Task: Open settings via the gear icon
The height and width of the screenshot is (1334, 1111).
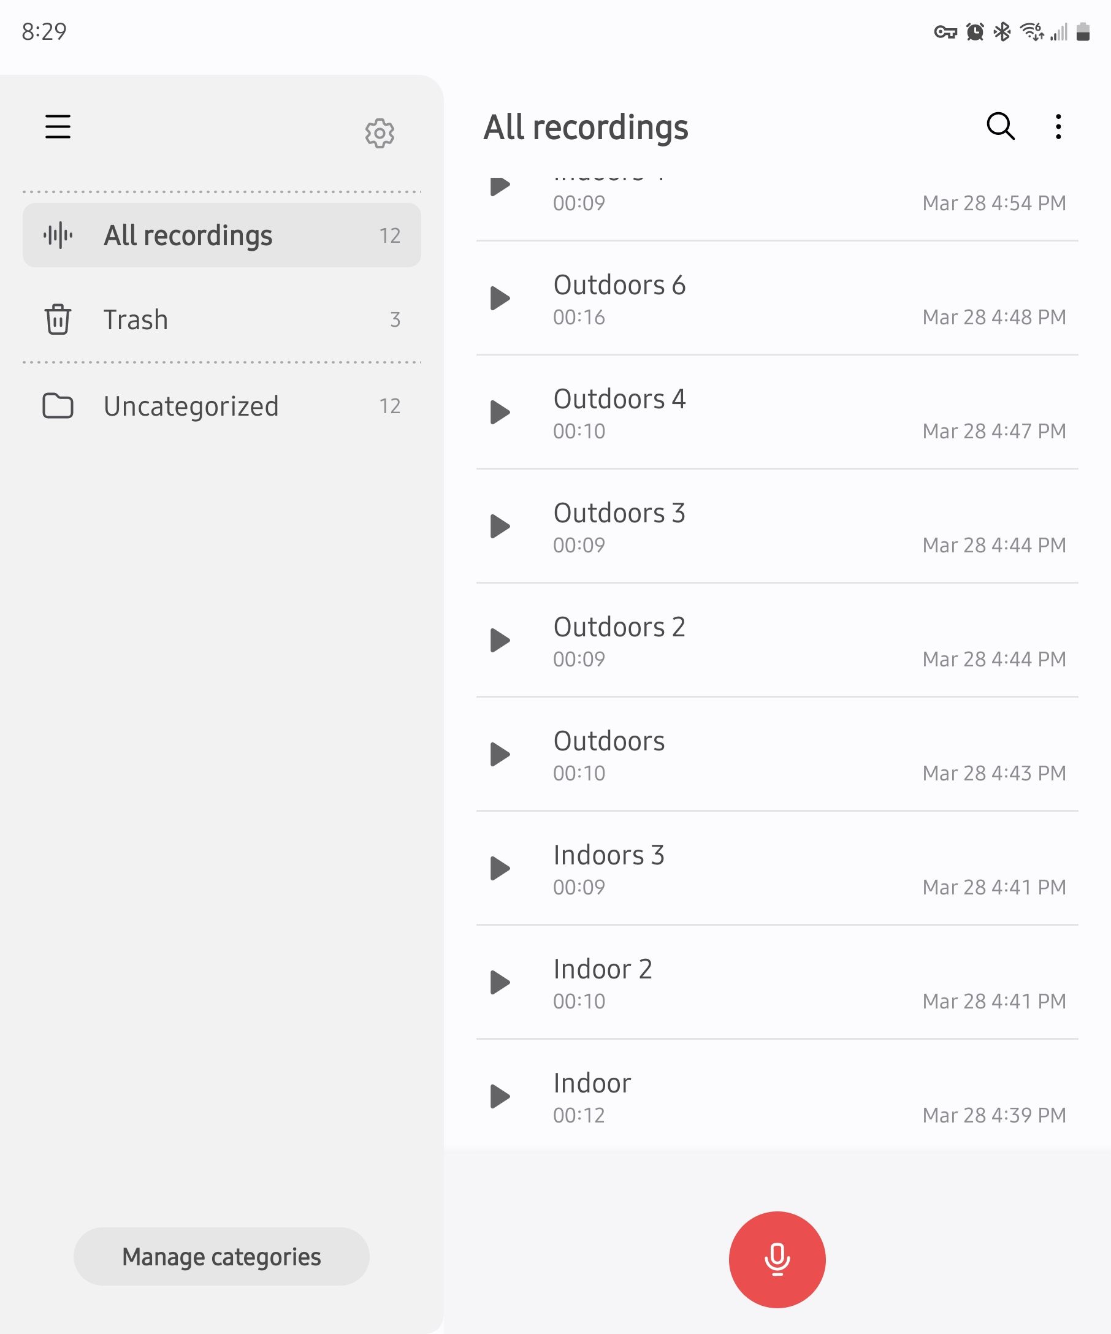Action: point(380,134)
